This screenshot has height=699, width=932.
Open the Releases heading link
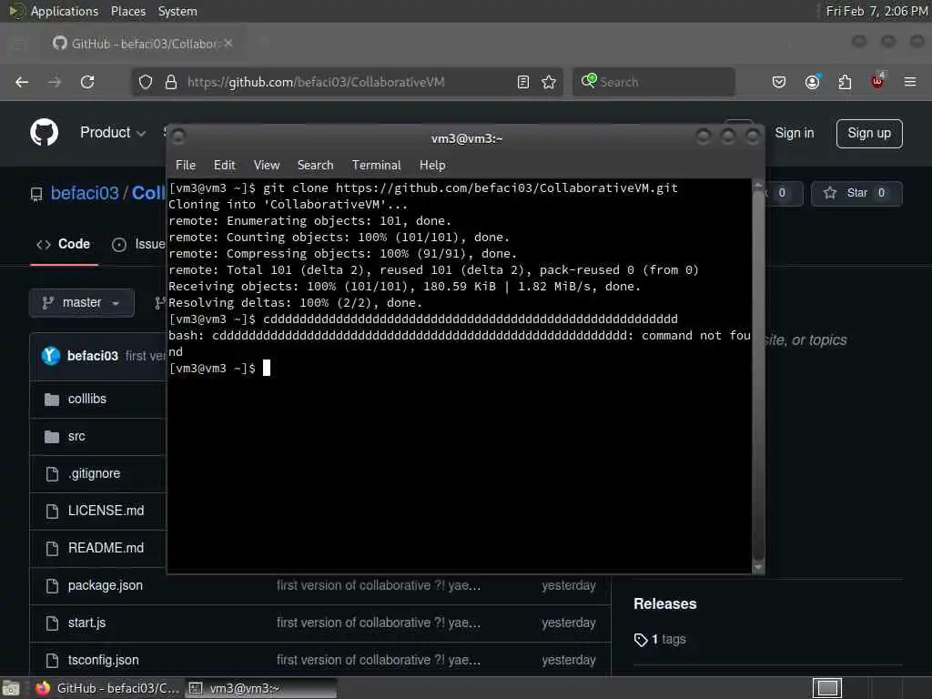tap(664, 604)
